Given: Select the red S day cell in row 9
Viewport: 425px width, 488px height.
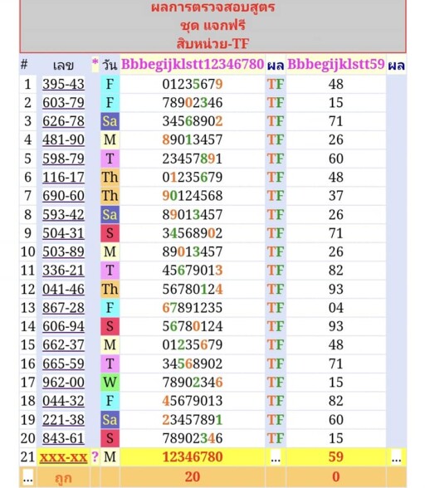Looking at the screenshot, I should [110, 233].
